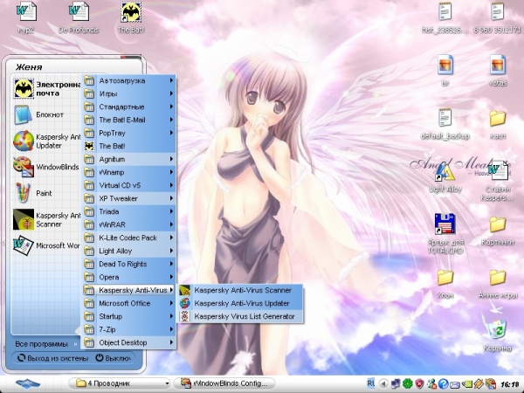The width and height of the screenshot is (524, 393).
Task: Open the kyp2 Word document on desktop
Action: click(x=26, y=11)
